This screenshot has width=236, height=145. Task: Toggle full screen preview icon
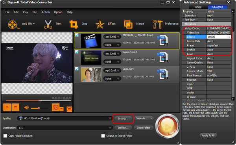click(x=69, y=109)
